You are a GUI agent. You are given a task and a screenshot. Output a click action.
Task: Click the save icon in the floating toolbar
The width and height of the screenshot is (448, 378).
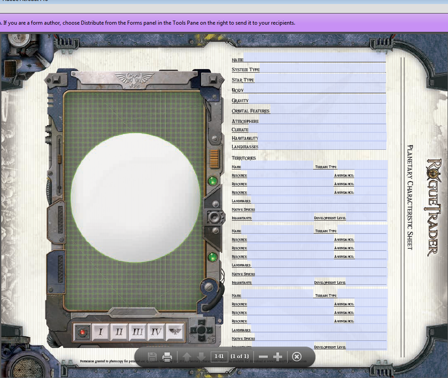pos(152,356)
